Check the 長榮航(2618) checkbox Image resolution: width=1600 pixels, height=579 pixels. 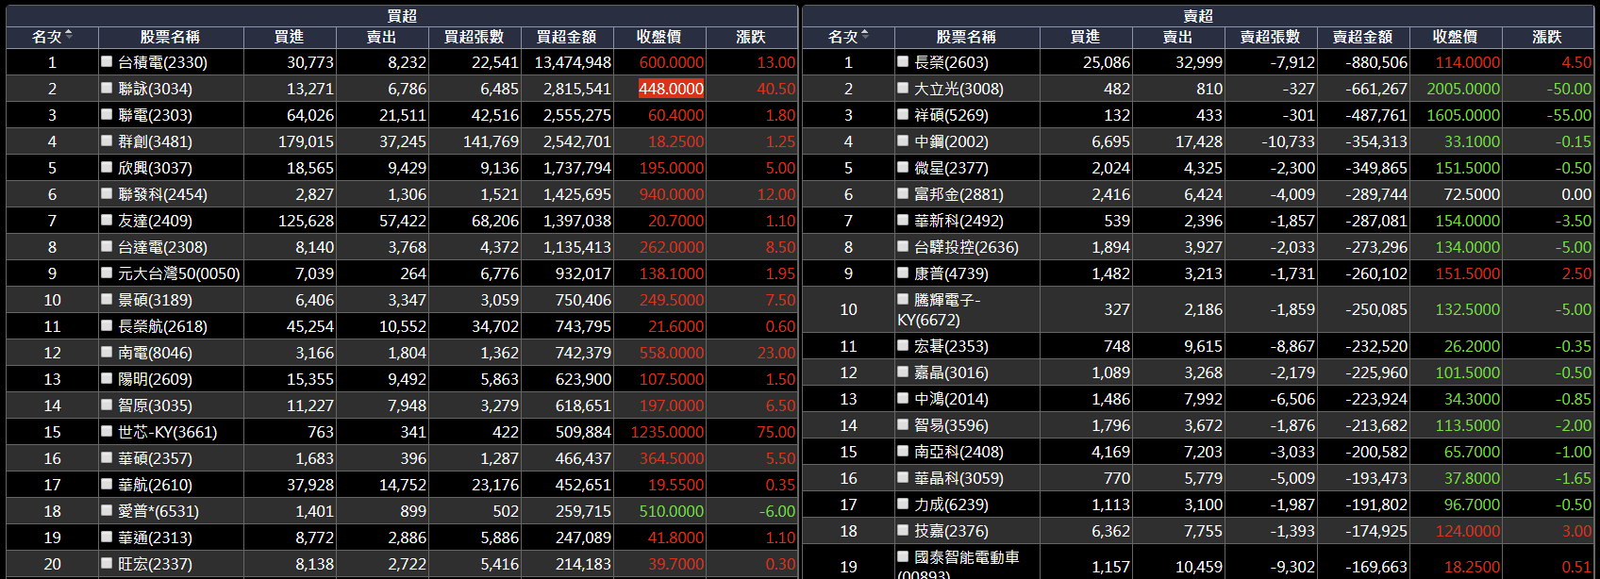(107, 325)
